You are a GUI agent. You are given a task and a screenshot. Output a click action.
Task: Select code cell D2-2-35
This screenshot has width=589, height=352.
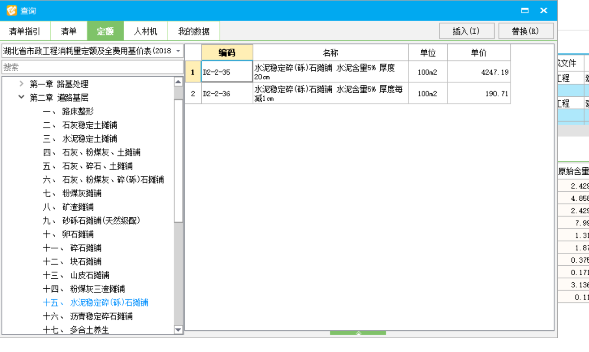click(227, 72)
